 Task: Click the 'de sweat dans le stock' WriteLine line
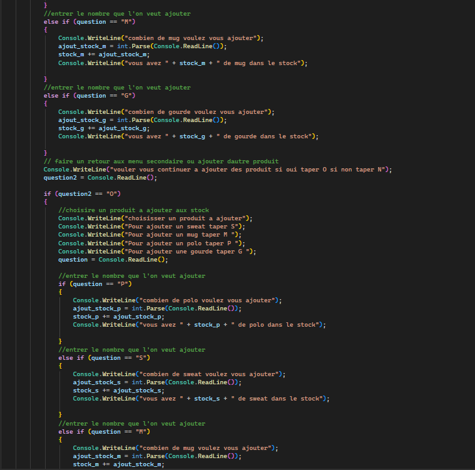pos(200,398)
